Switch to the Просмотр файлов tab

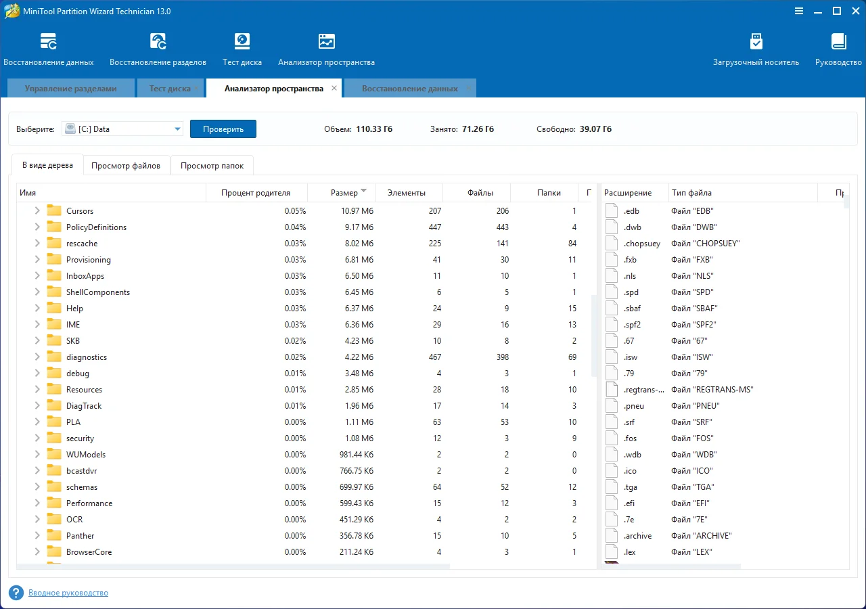(x=126, y=166)
